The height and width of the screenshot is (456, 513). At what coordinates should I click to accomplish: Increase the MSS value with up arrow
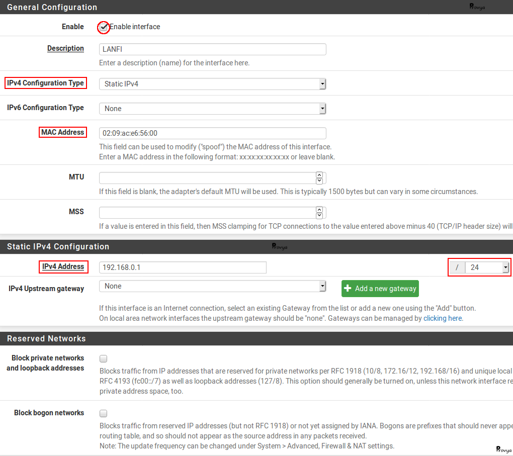[x=319, y=209]
